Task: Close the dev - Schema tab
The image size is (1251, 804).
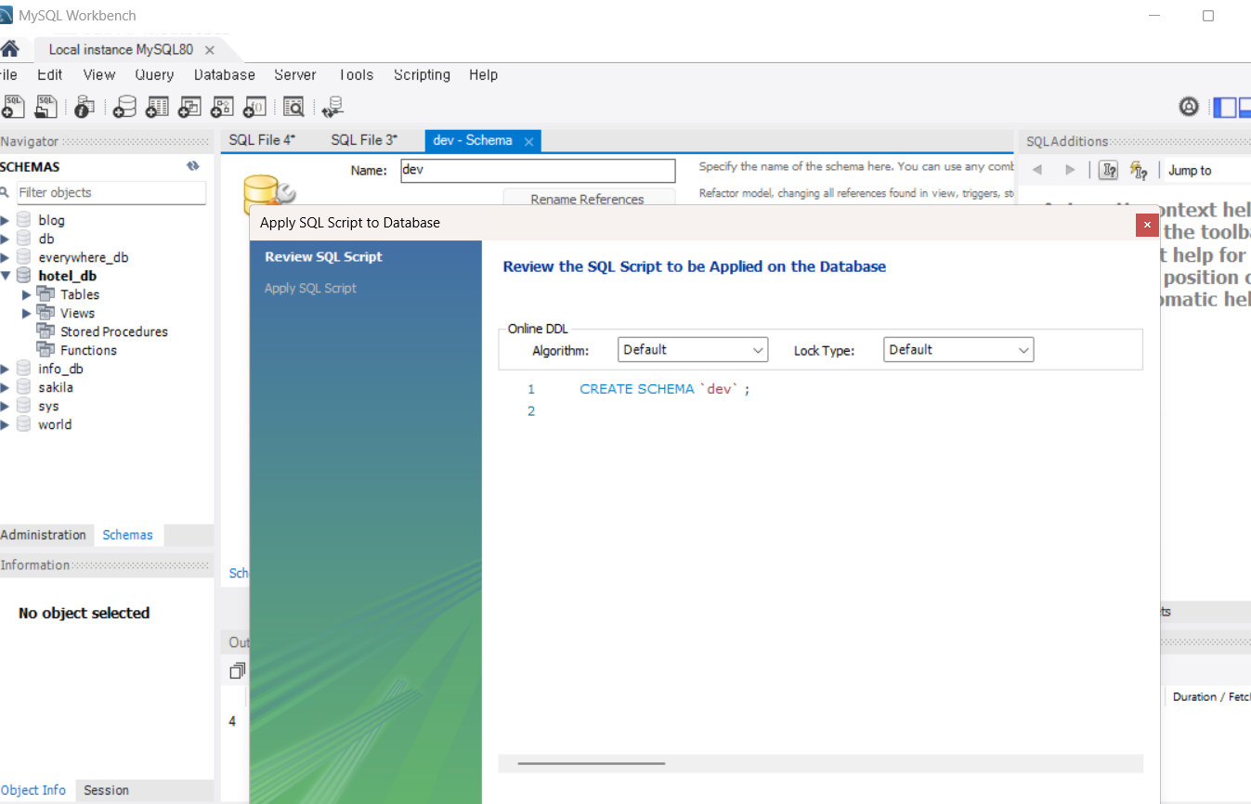Action: point(528,141)
